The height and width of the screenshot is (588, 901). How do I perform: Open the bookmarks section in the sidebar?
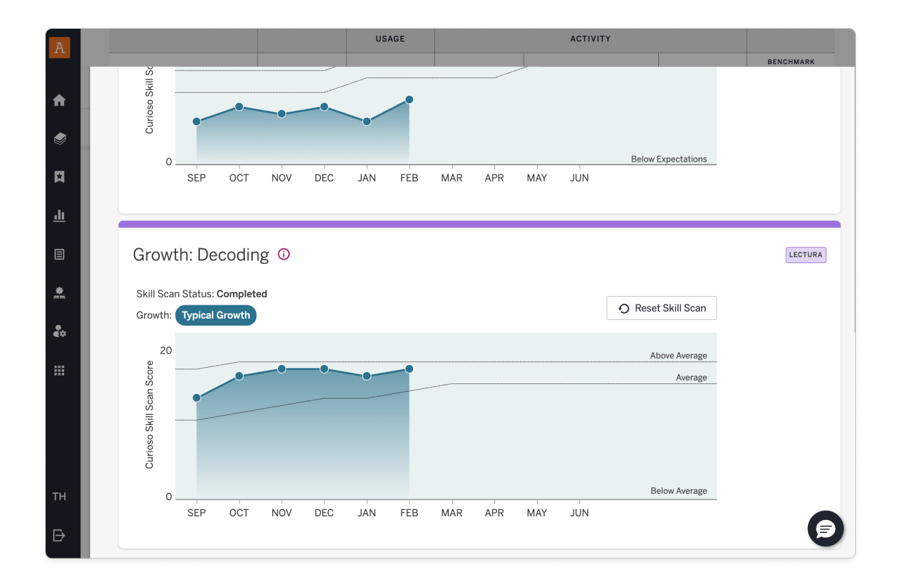pos(60,177)
